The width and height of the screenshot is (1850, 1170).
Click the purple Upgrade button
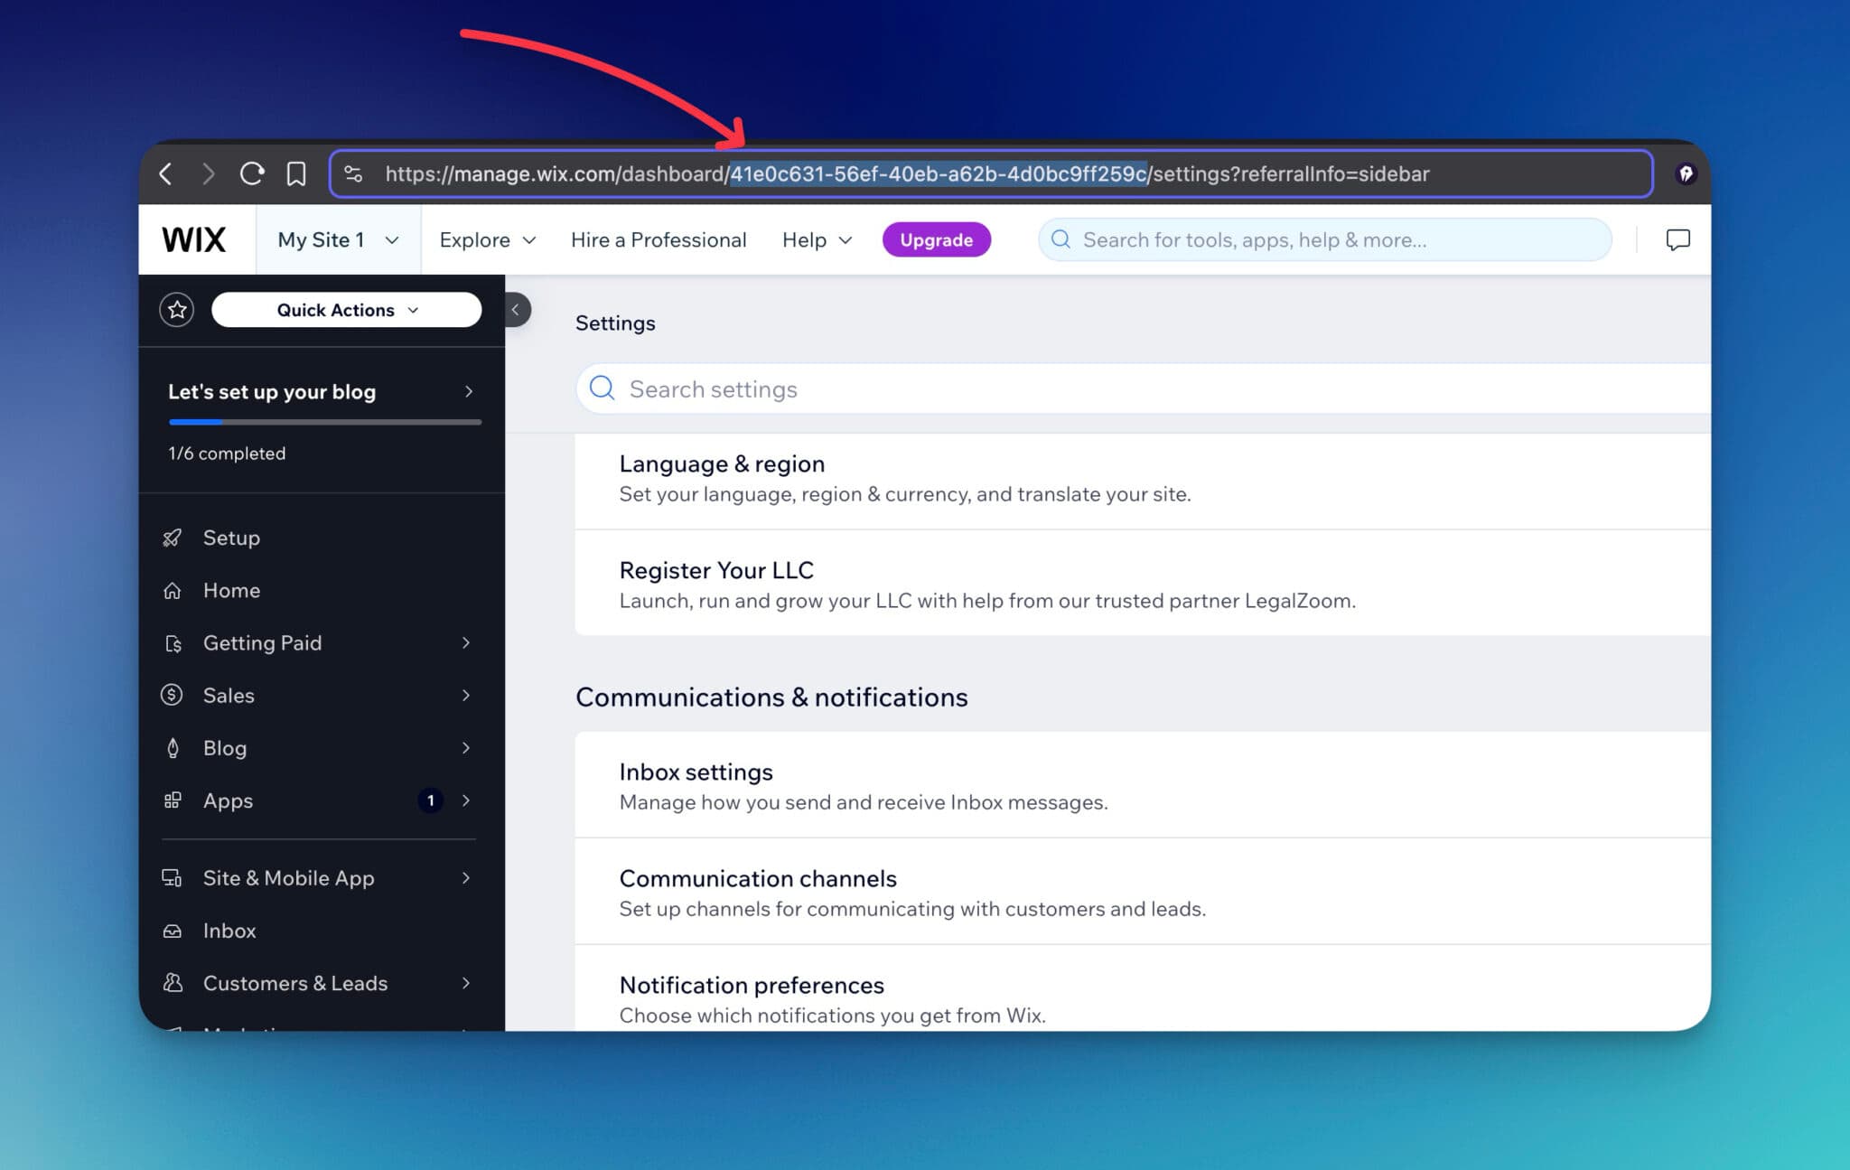(936, 239)
